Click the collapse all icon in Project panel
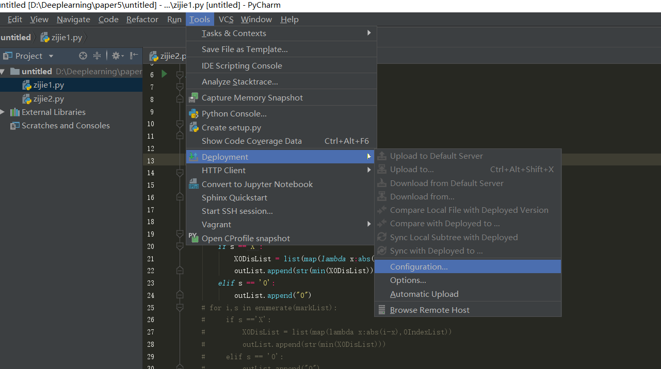Screen dimensions: 661x369 point(97,56)
